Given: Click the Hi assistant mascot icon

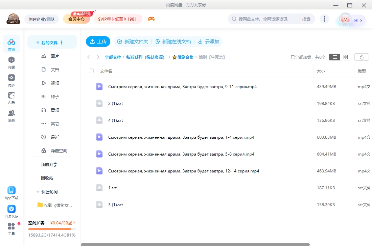Looking at the screenshot, I should [x=345, y=20].
